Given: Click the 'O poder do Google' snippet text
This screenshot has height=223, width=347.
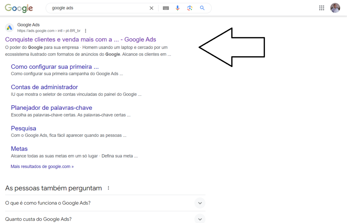Looking at the screenshot, I should coord(88,51).
